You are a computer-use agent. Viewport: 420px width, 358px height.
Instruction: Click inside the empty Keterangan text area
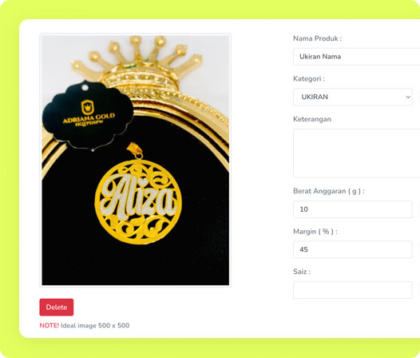[356, 153]
